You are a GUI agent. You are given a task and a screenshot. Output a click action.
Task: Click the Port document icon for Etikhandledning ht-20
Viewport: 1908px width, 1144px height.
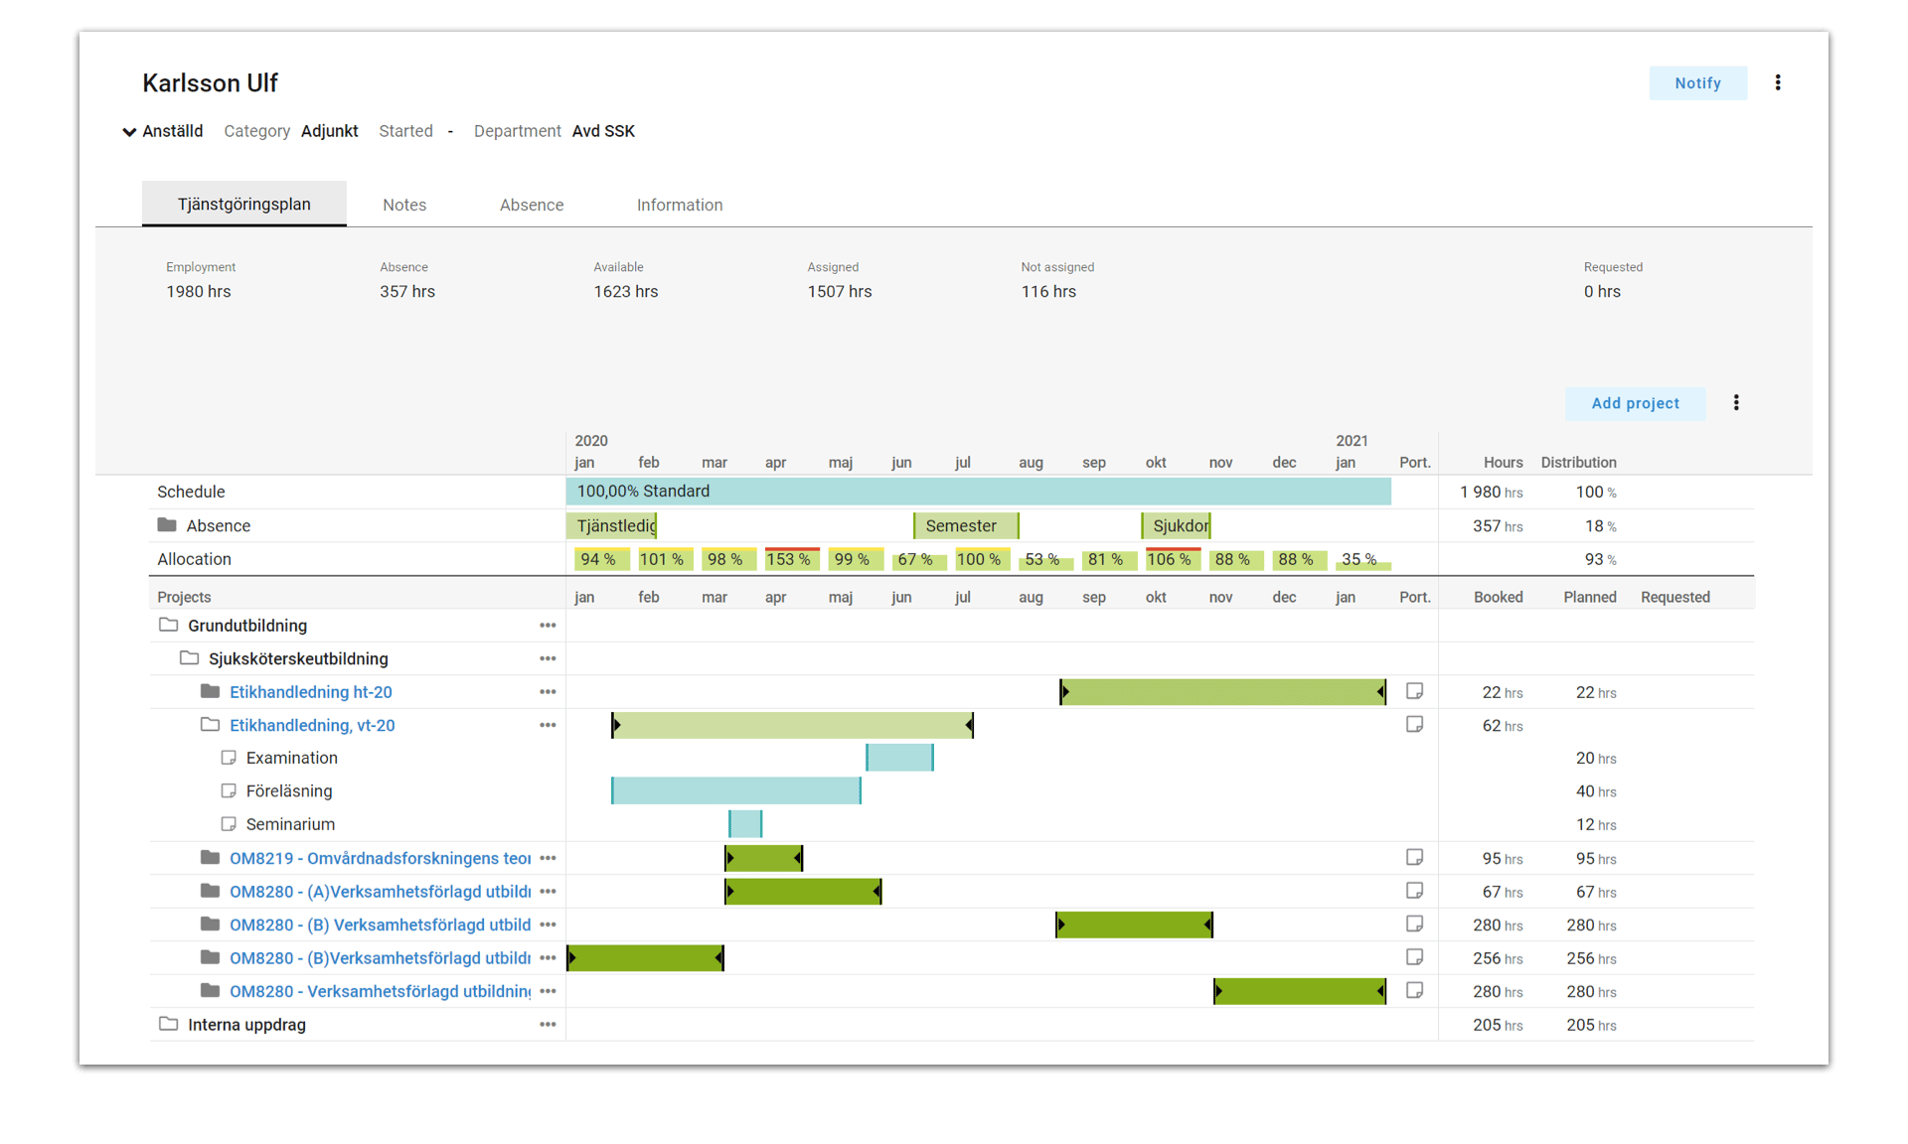[x=1415, y=691]
